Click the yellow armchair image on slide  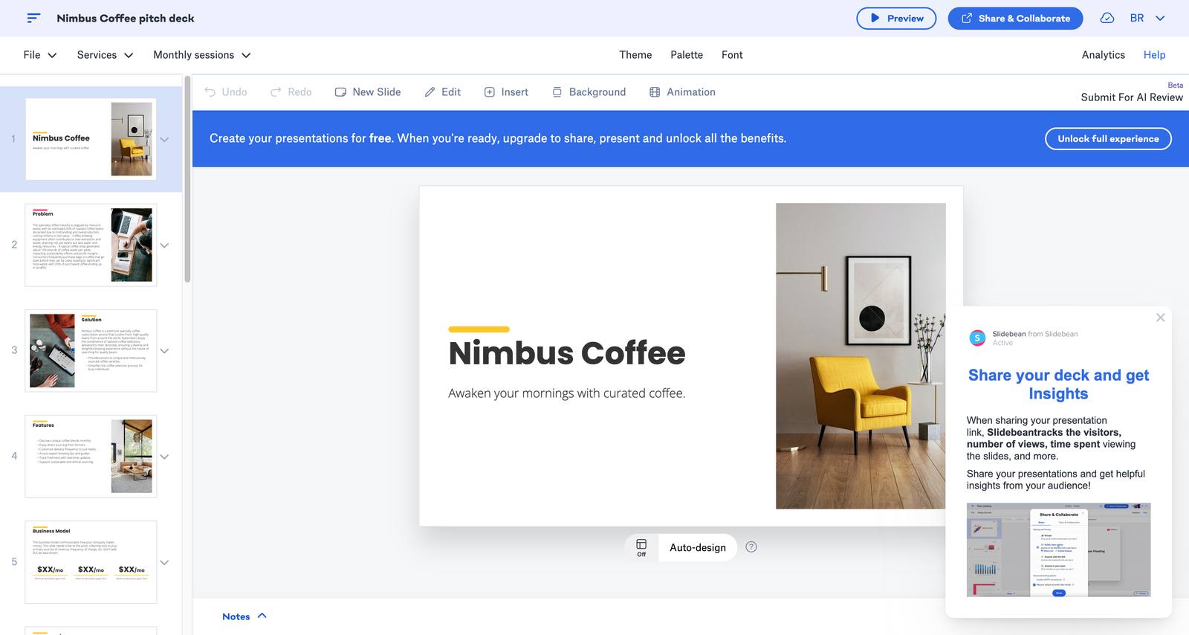861,356
